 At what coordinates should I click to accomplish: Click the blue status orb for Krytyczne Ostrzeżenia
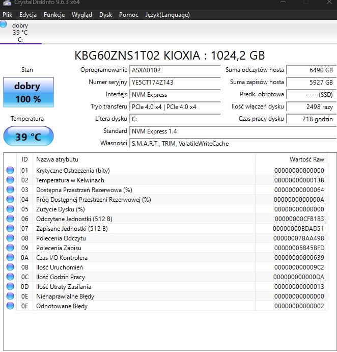coord(10,171)
